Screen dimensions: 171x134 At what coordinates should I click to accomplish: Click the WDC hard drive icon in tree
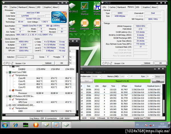(x=10, y=105)
